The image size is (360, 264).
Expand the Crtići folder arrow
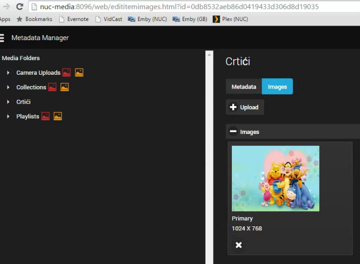click(x=8, y=102)
